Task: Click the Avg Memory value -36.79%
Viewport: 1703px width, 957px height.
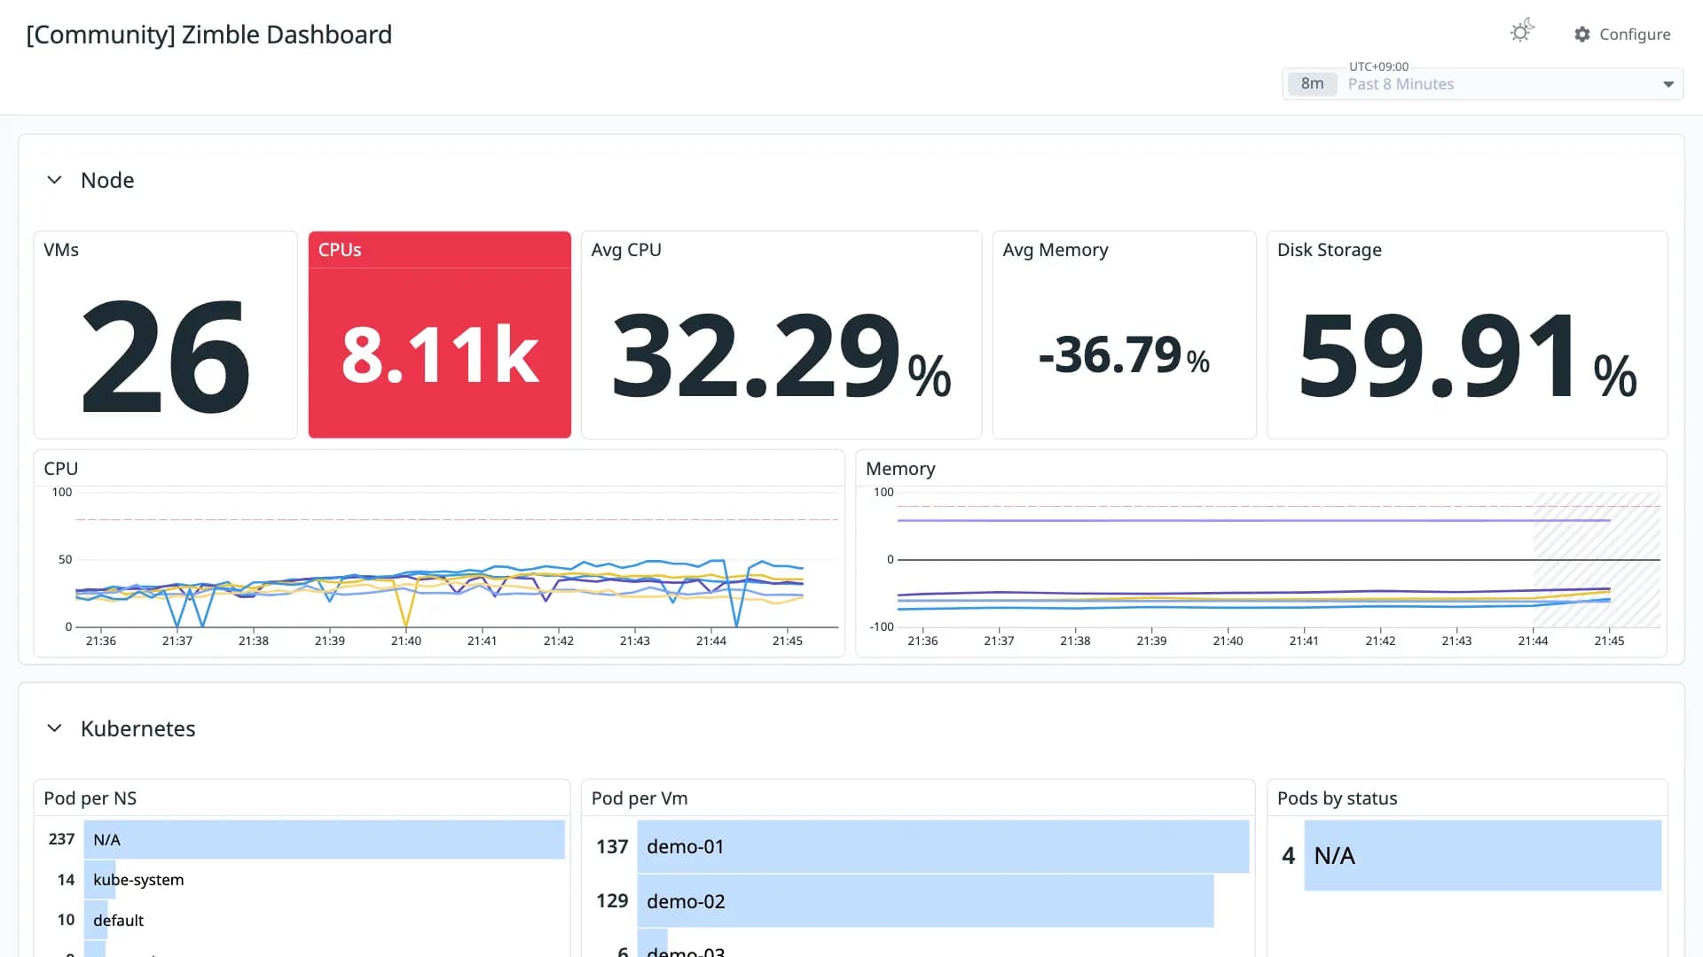Action: pyautogui.click(x=1124, y=355)
